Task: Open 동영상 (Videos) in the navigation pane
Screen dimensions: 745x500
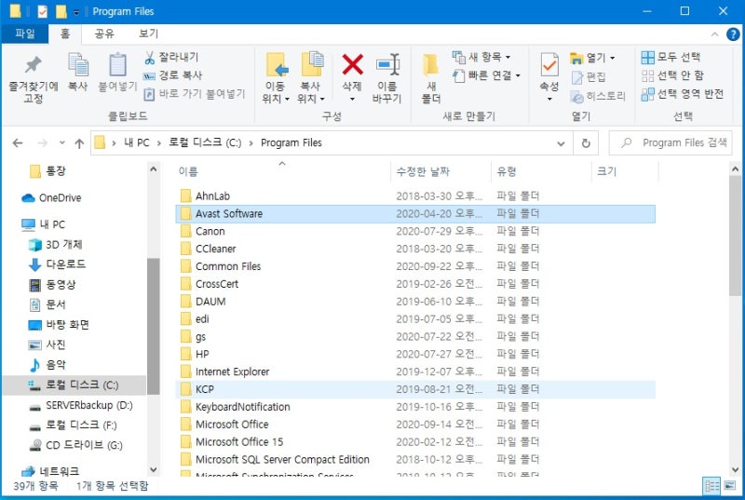Action: [52, 284]
